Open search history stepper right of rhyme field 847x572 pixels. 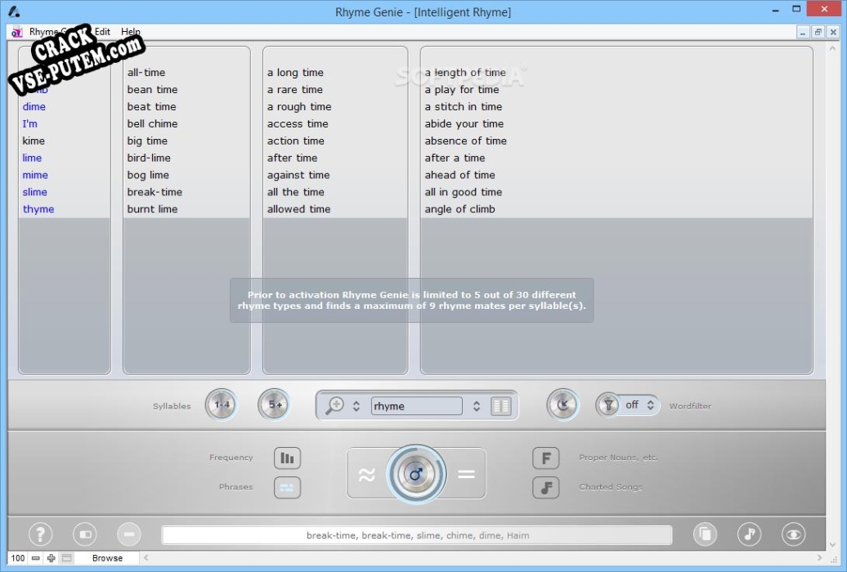tap(477, 406)
